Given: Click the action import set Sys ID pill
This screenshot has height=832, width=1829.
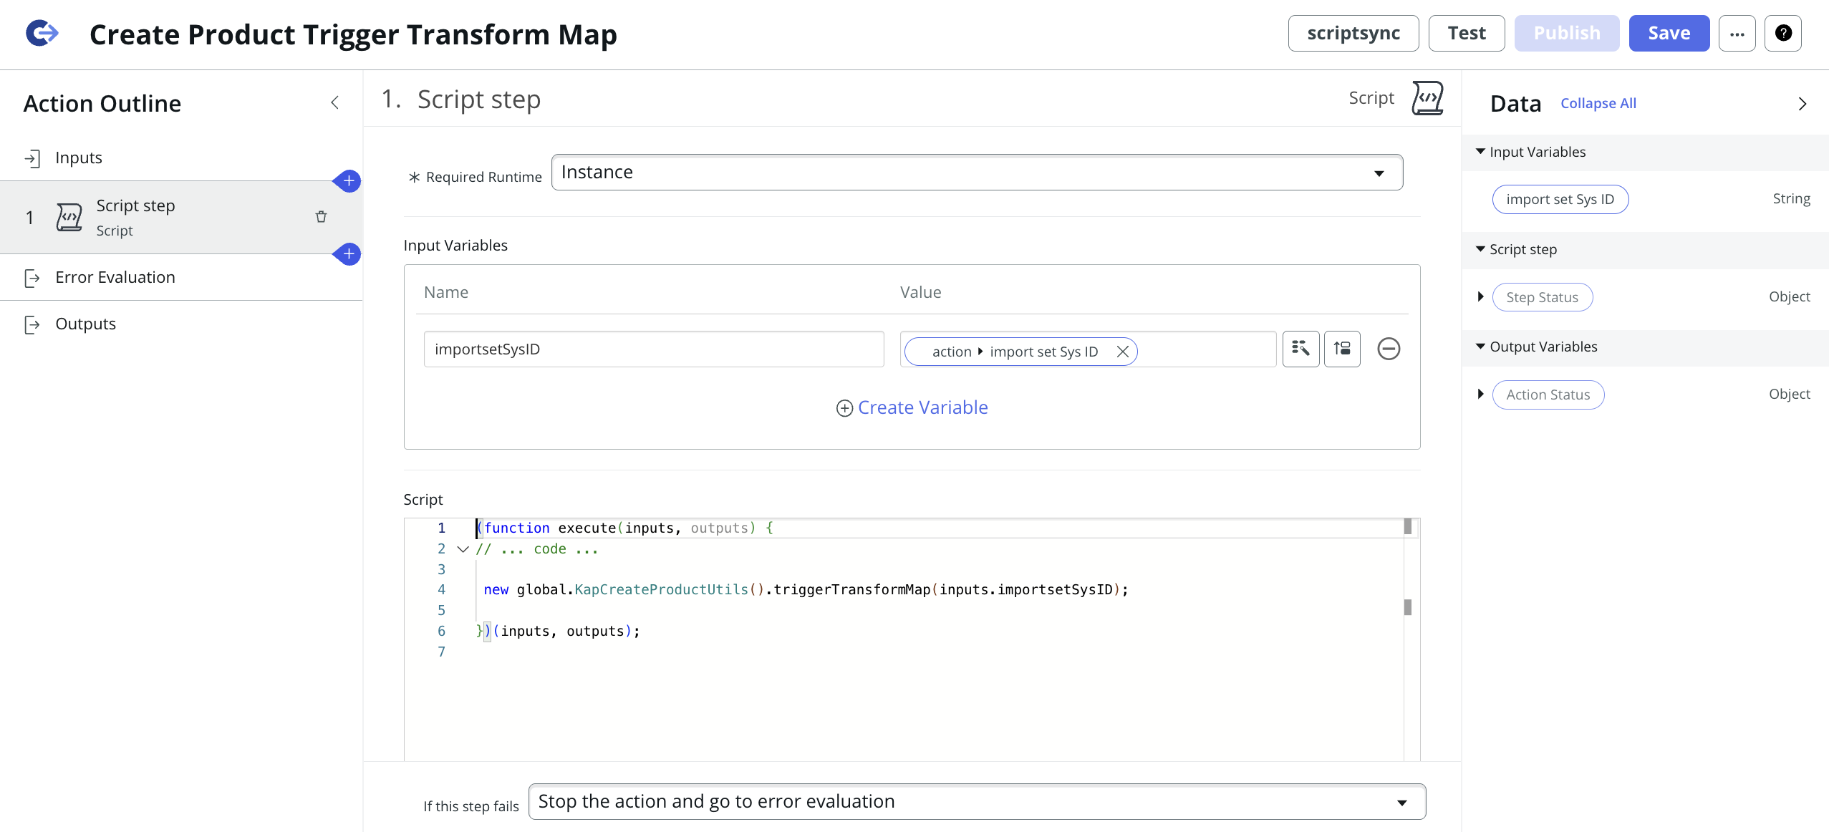Looking at the screenshot, I should (x=1020, y=352).
